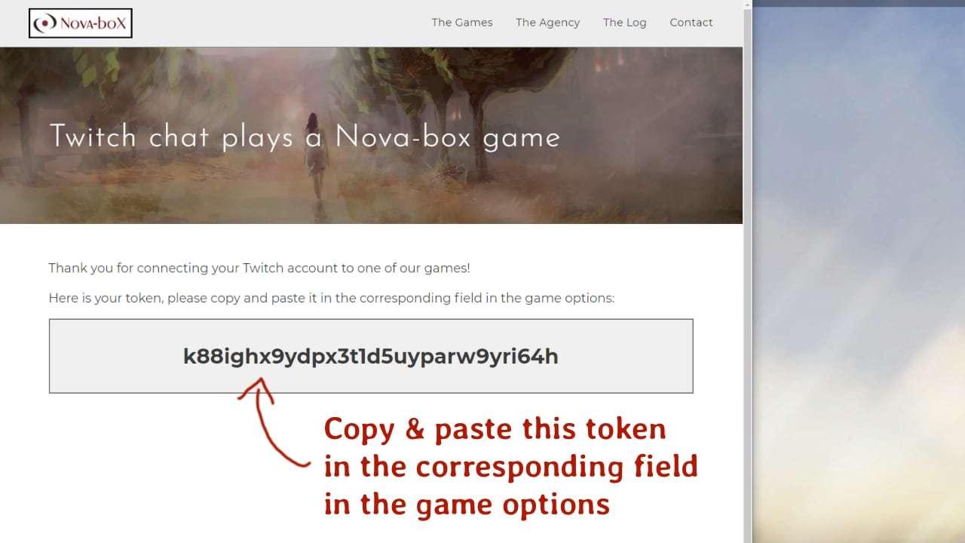Click the scrollbar's up arrow

pyautogui.click(x=748, y=5)
